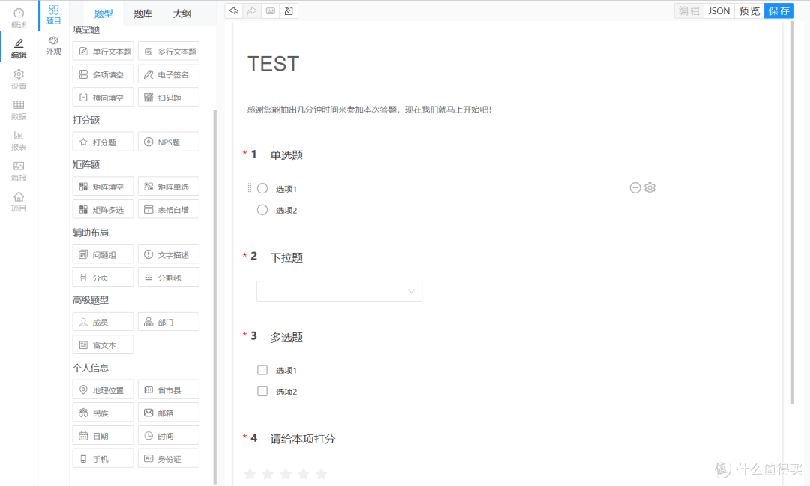This screenshot has width=810, height=486.
Task: Switch to the 题型 tab
Action: pyautogui.click(x=103, y=14)
